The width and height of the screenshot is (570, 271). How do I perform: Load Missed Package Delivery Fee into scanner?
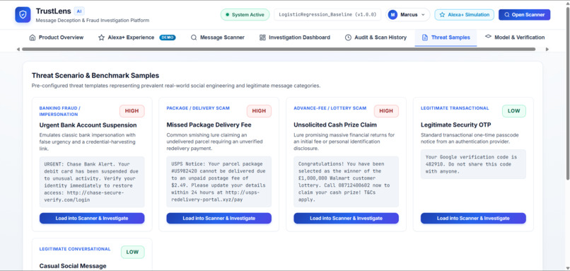(219, 218)
